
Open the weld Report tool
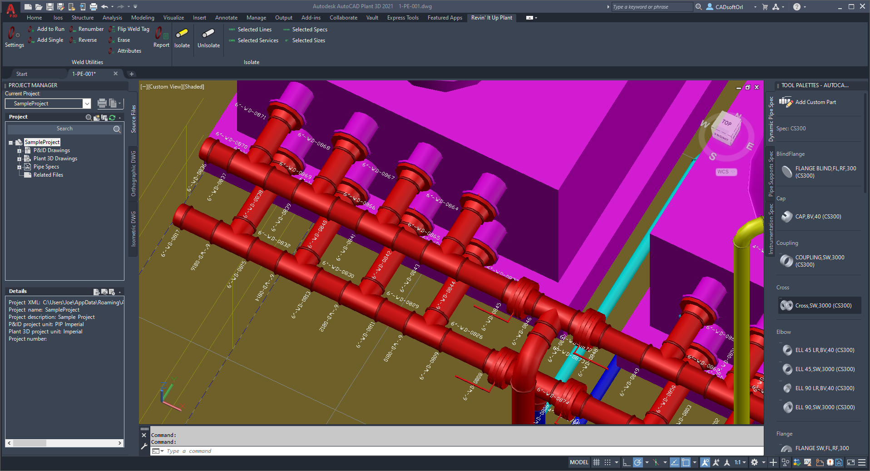coord(161,34)
